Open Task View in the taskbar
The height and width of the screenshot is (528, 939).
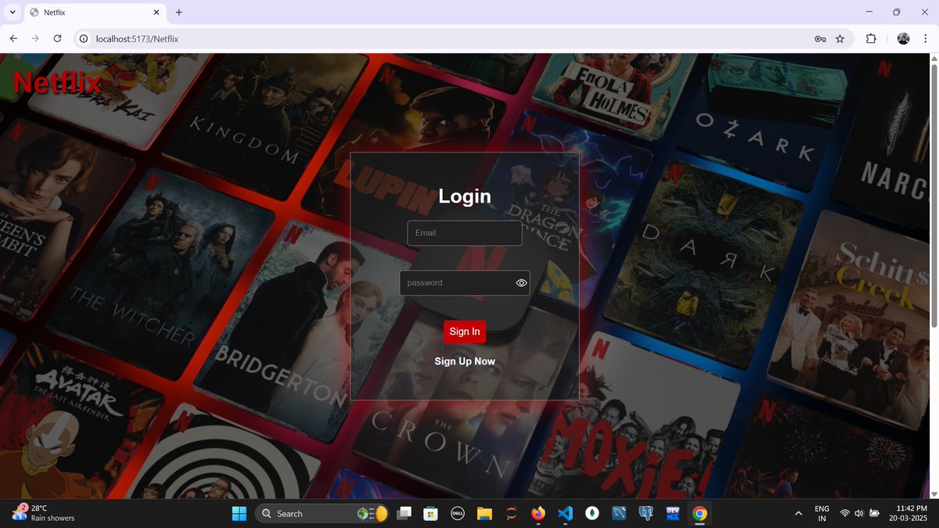click(x=404, y=513)
